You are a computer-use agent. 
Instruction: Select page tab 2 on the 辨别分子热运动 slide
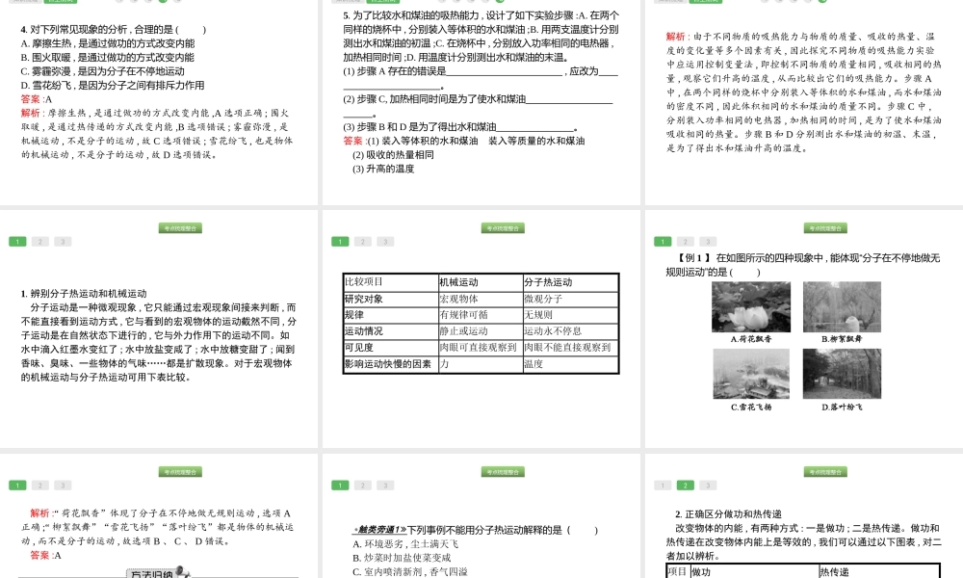[40, 242]
